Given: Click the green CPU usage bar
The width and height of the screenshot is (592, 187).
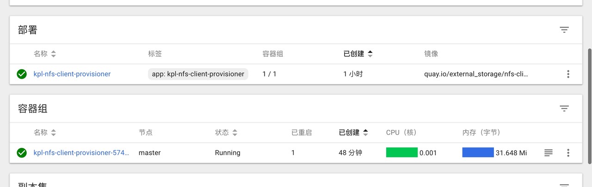Looking at the screenshot, I should tap(401, 153).
